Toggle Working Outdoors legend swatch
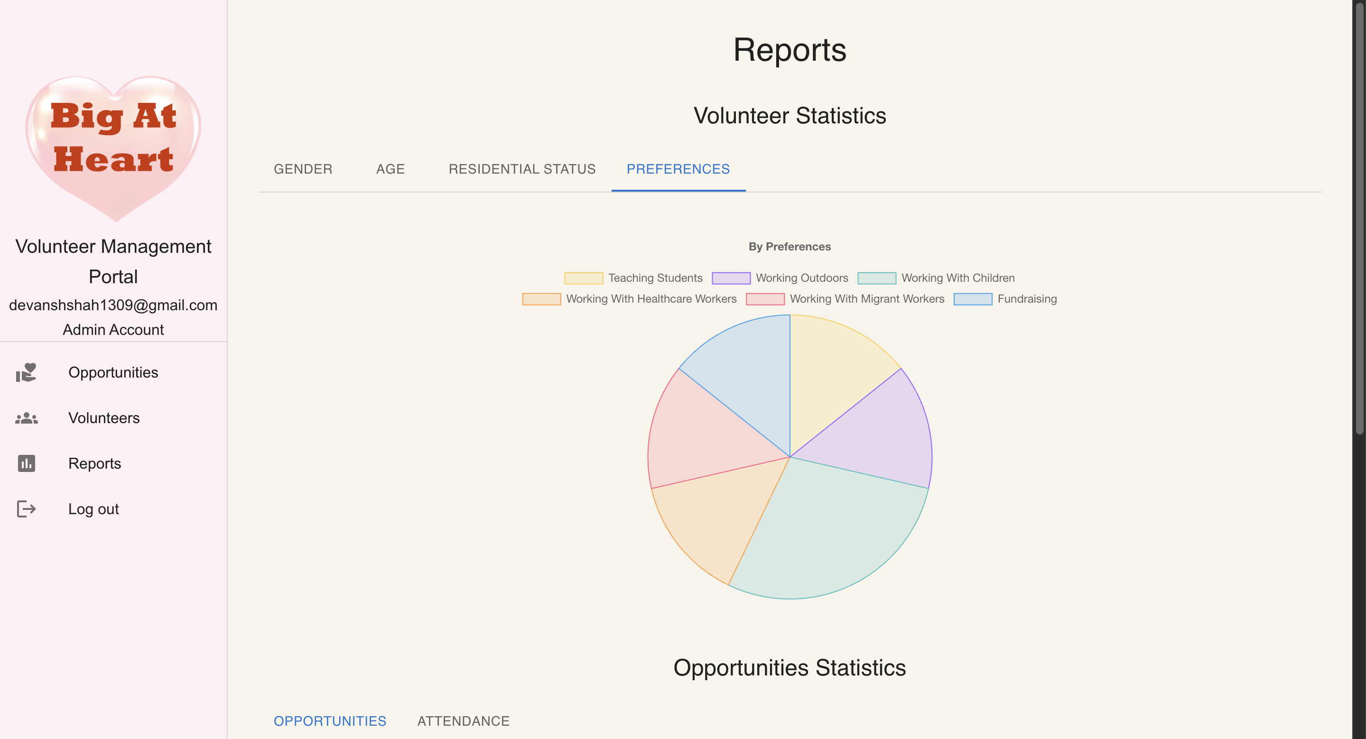This screenshot has width=1366, height=739. [731, 278]
